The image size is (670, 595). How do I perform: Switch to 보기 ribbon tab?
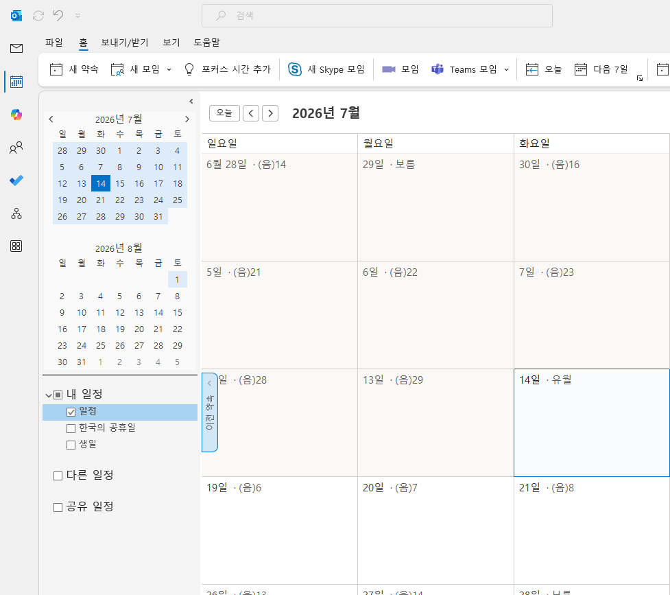[x=171, y=43]
